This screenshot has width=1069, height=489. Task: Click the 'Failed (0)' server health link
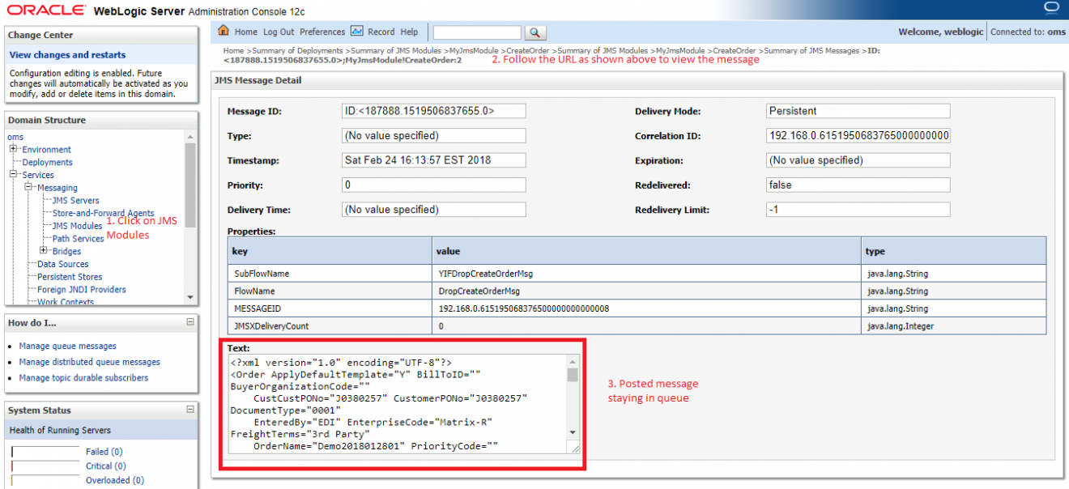pos(104,451)
